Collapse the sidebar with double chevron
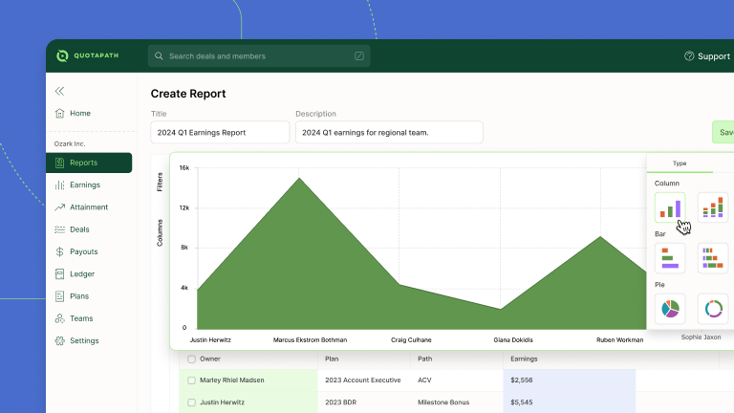This screenshot has width=734, height=413. [59, 91]
